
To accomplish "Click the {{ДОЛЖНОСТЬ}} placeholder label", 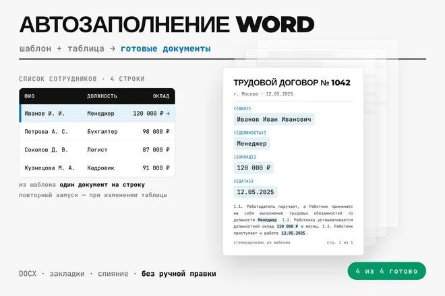I will point(249,133).
